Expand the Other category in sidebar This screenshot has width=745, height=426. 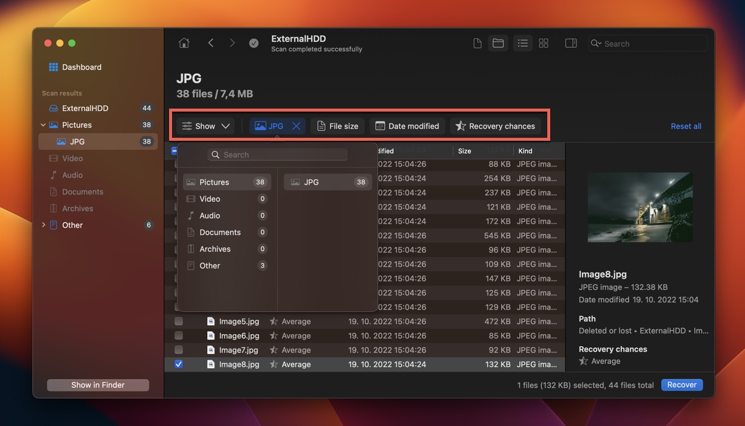click(x=43, y=225)
